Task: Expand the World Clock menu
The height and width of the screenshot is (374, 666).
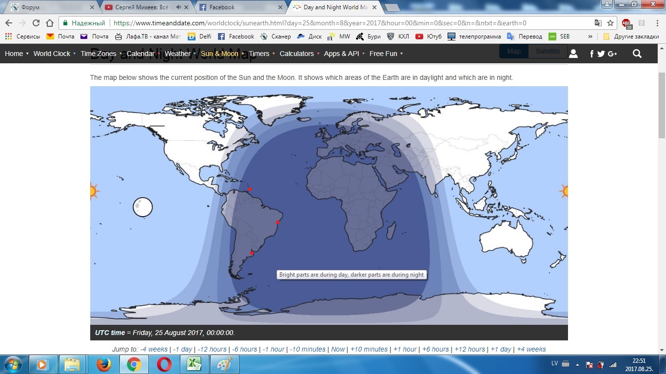Action: point(55,54)
